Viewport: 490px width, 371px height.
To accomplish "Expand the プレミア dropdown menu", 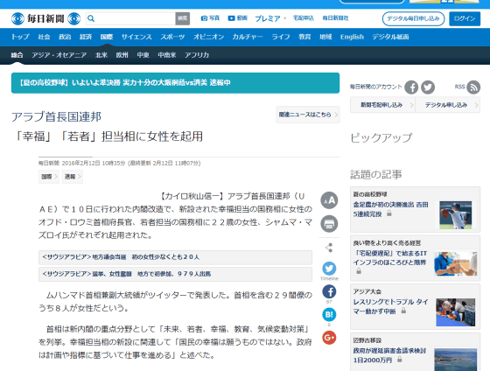I will pos(270,18).
